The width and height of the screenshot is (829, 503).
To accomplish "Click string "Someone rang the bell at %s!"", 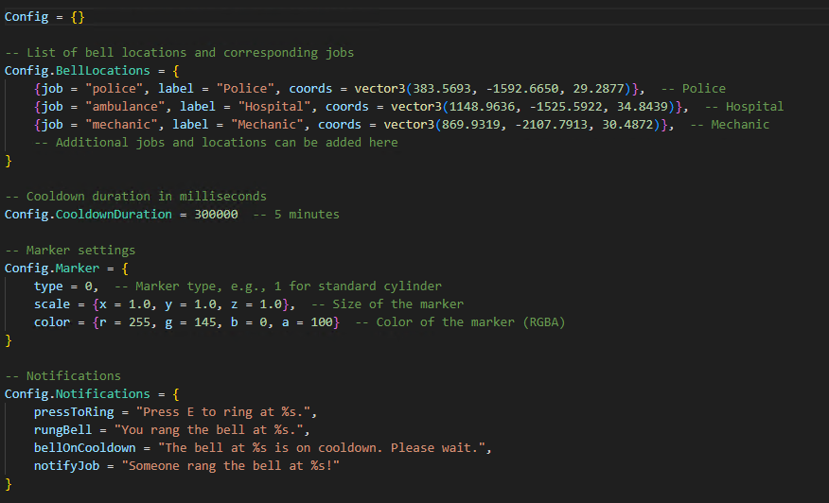I will pyautogui.click(x=231, y=466).
